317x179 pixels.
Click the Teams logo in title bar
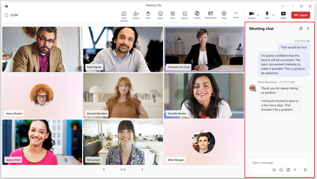tap(6, 6)
